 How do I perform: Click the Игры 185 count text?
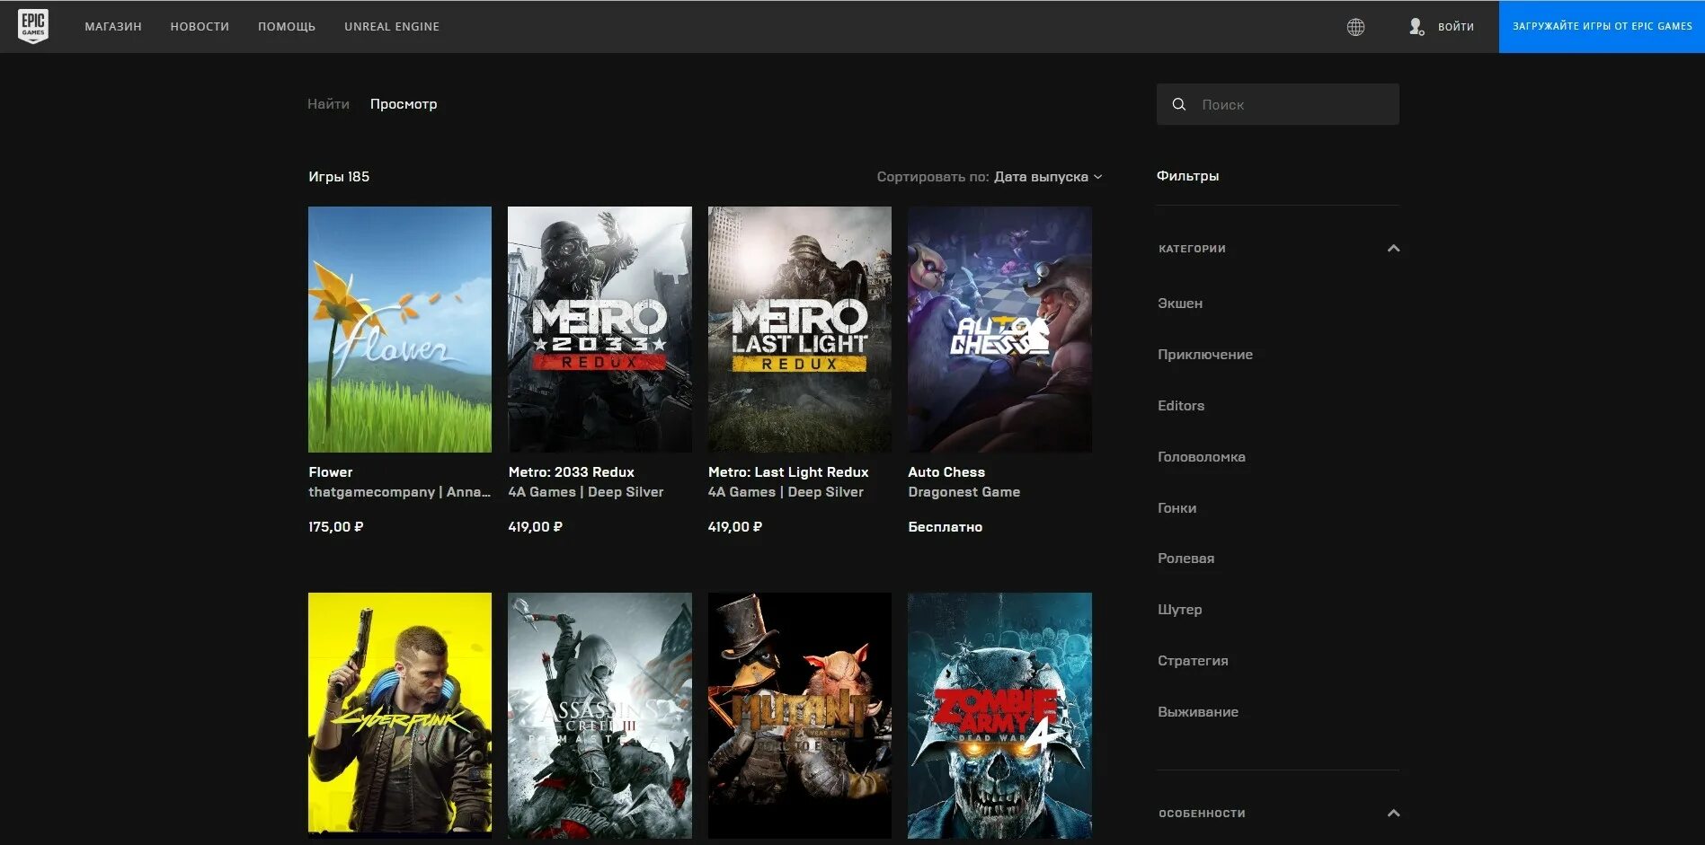coord(339,177)
